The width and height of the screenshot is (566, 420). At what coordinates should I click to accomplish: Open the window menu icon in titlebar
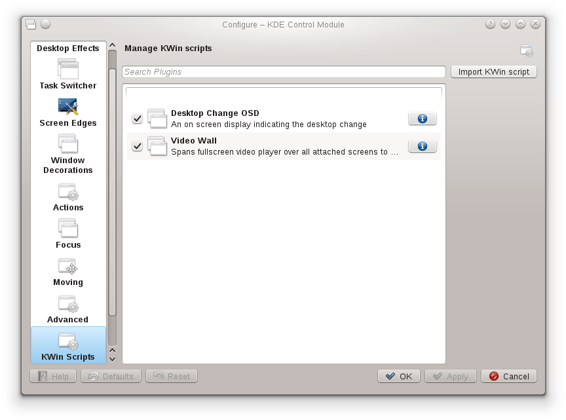pyautogui.click(x=31, y=24)
